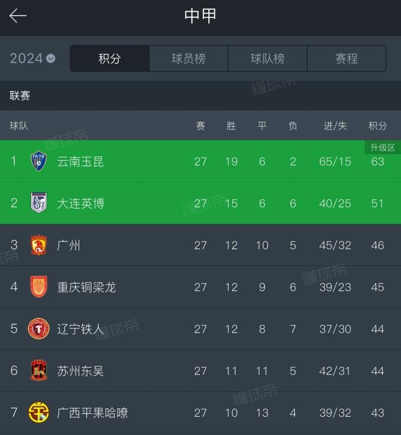Tap the 升级区 promotion zone label
Viewport: 401px width, 435px height.
tap(383, 147)
